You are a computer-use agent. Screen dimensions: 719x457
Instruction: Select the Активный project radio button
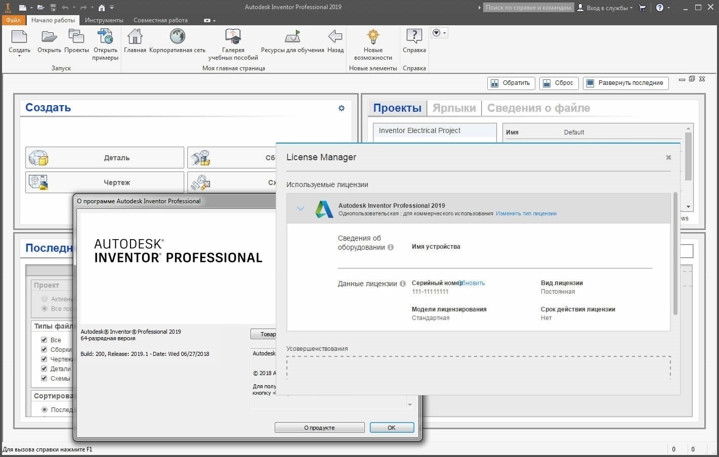pyautogui.click(x=45, y=299)
